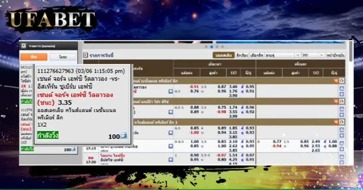Click red first-half odds -0.94
Viewport: 363px width, 190px height.
tap(277, 146)
